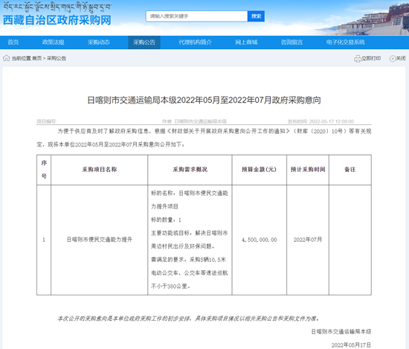Click the close circle icon labeled 关闭
The width and height of the screenshot is (409, 349).
pyautogui.click(x=393, y=59)
